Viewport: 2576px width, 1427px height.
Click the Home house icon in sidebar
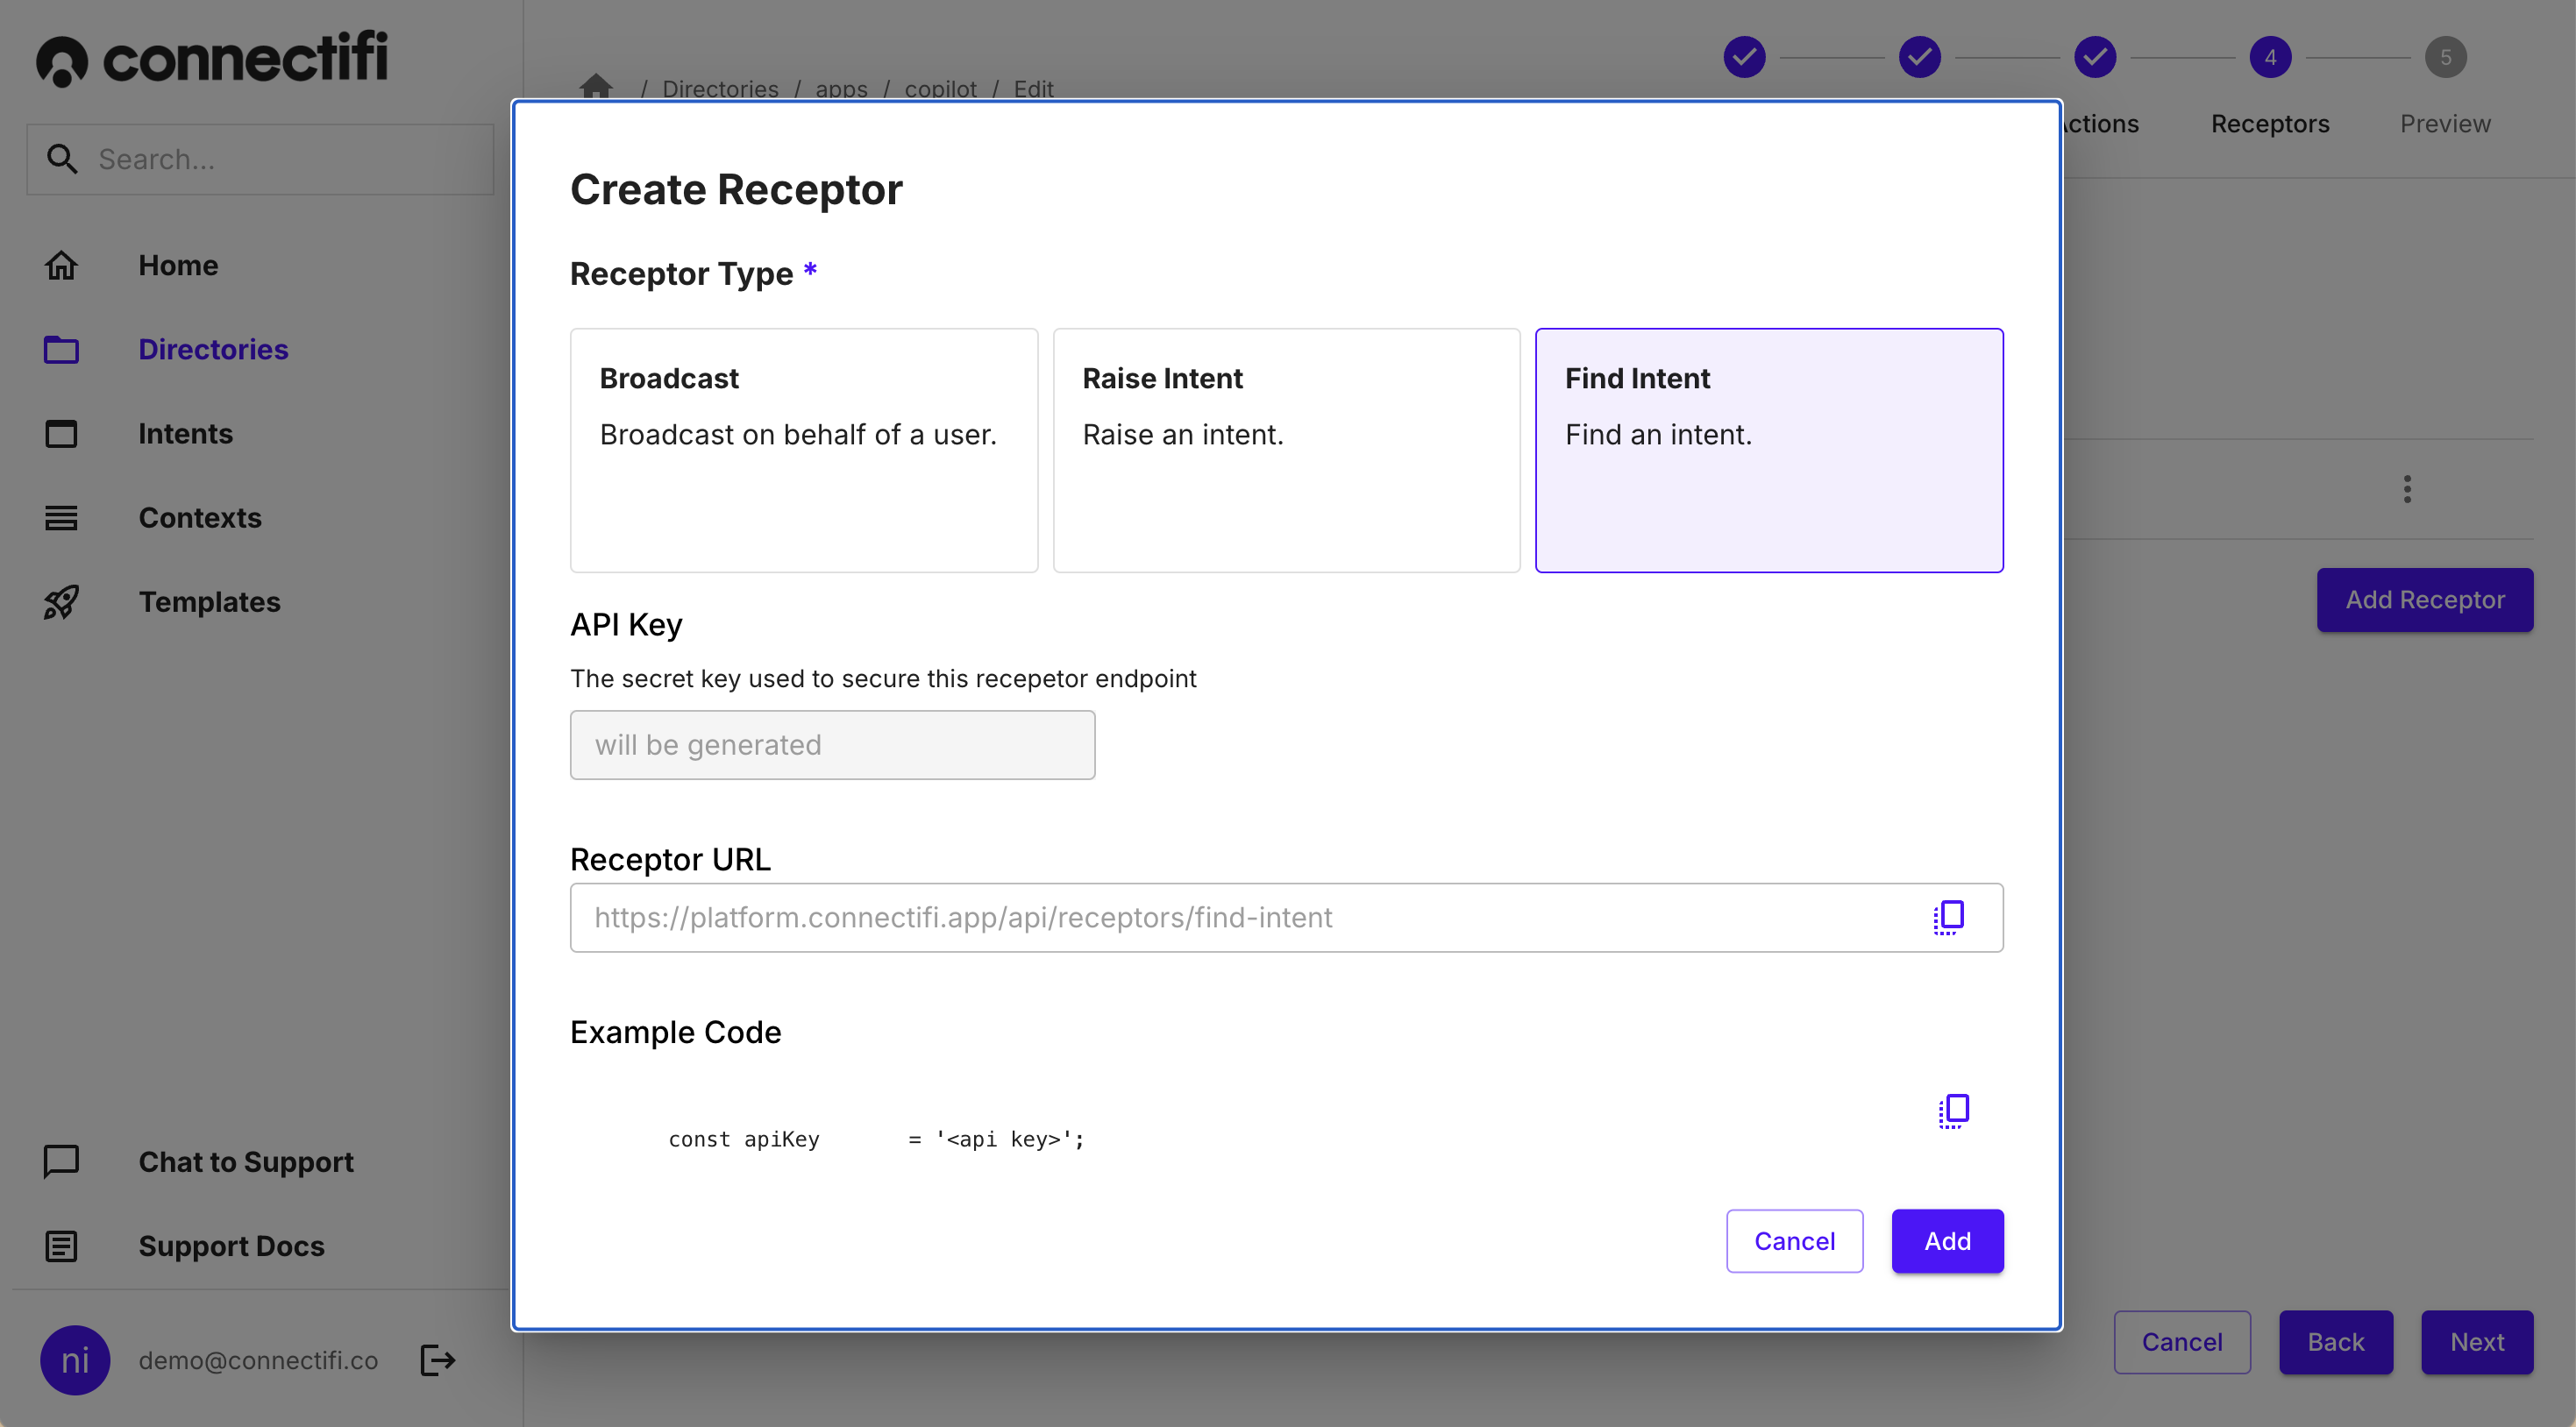click(x=61, y=265)
